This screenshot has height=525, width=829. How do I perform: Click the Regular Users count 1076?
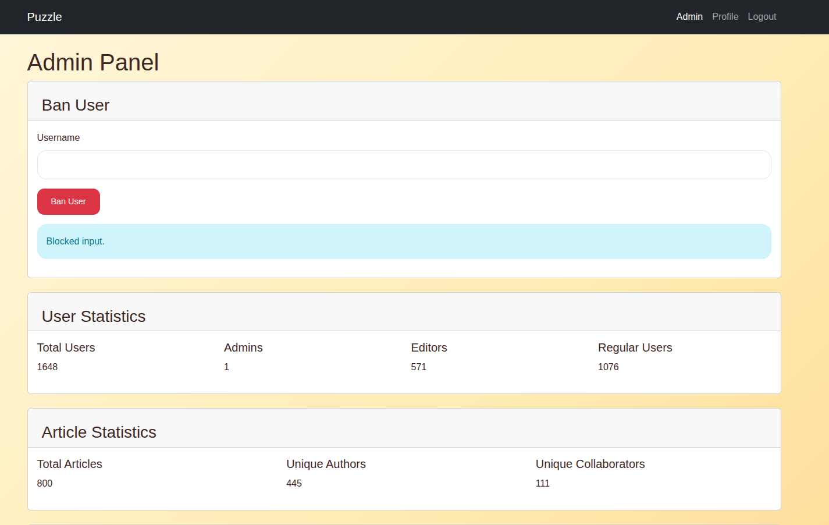(x=608, y=367)
